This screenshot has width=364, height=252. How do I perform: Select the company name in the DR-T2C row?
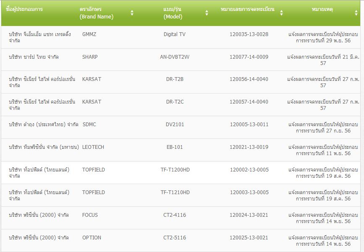tap(42, 105)
